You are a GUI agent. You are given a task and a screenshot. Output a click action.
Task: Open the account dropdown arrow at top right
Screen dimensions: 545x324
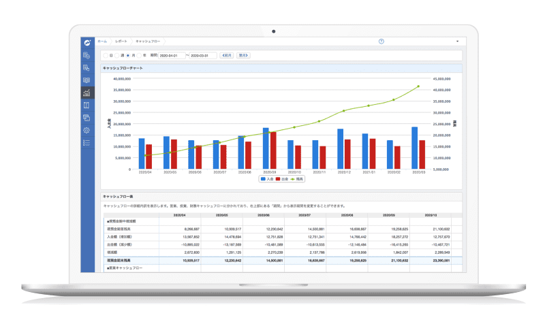pos(457,42)
